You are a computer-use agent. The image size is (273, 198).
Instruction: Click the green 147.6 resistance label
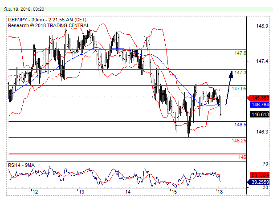pos(240,53)
